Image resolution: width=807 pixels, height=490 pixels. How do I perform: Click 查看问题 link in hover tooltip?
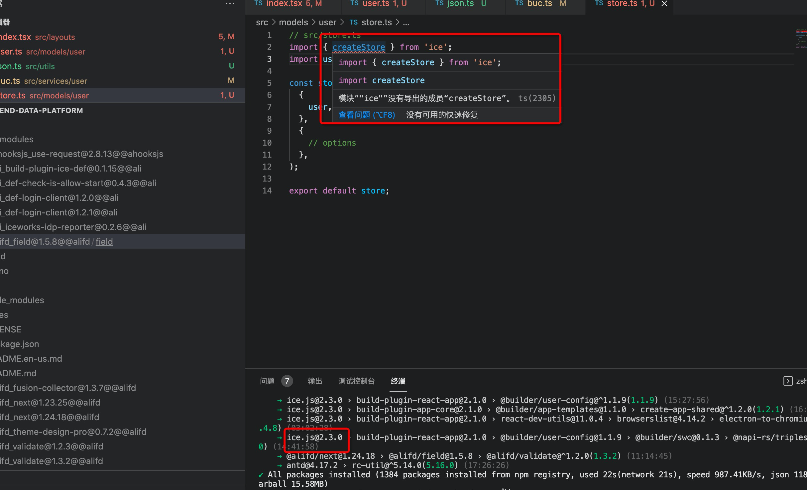click(367, 115)
